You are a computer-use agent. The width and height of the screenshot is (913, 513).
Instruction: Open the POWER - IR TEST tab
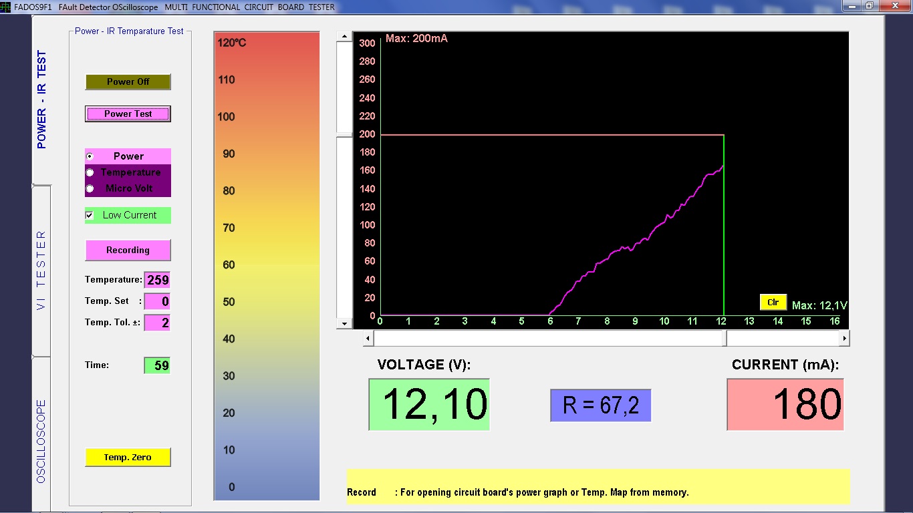tap(41, 100)
